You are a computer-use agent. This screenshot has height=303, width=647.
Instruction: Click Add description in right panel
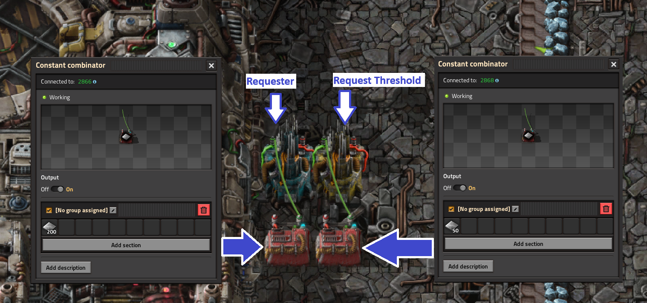point(468,266)
